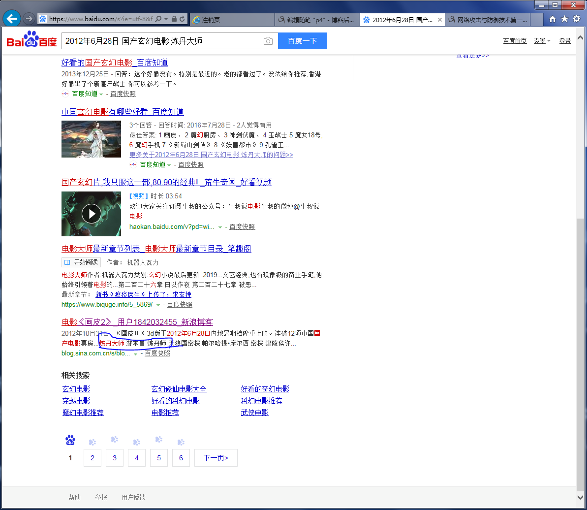Click the search magnifier in address bar

158,19
